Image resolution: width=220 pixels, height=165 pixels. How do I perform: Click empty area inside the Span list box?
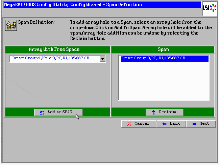click(x=163, y=81)
